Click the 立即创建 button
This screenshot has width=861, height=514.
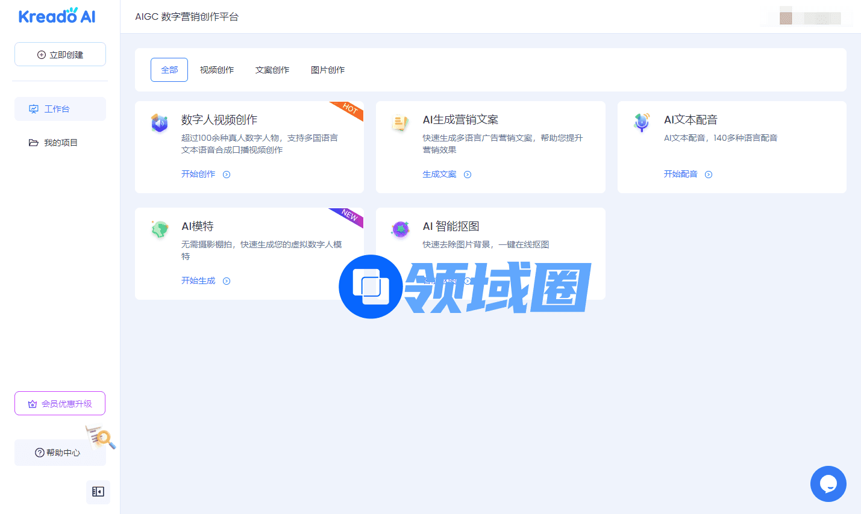(60, 54)
